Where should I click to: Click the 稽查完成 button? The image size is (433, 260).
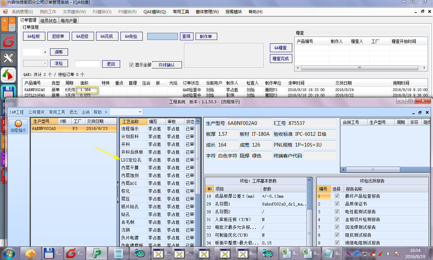(x=281, y=59)
